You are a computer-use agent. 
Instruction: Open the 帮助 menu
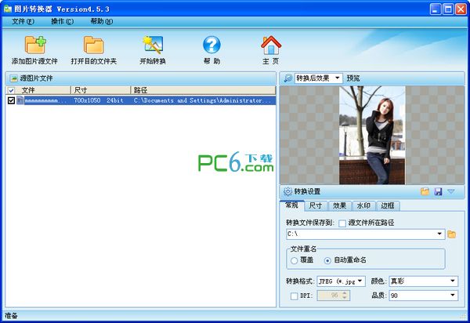pos(102,22)
